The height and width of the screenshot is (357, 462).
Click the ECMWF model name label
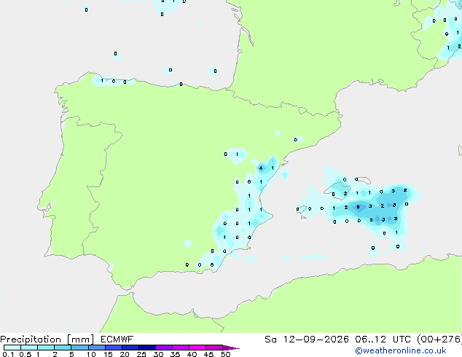click(117, 340)
